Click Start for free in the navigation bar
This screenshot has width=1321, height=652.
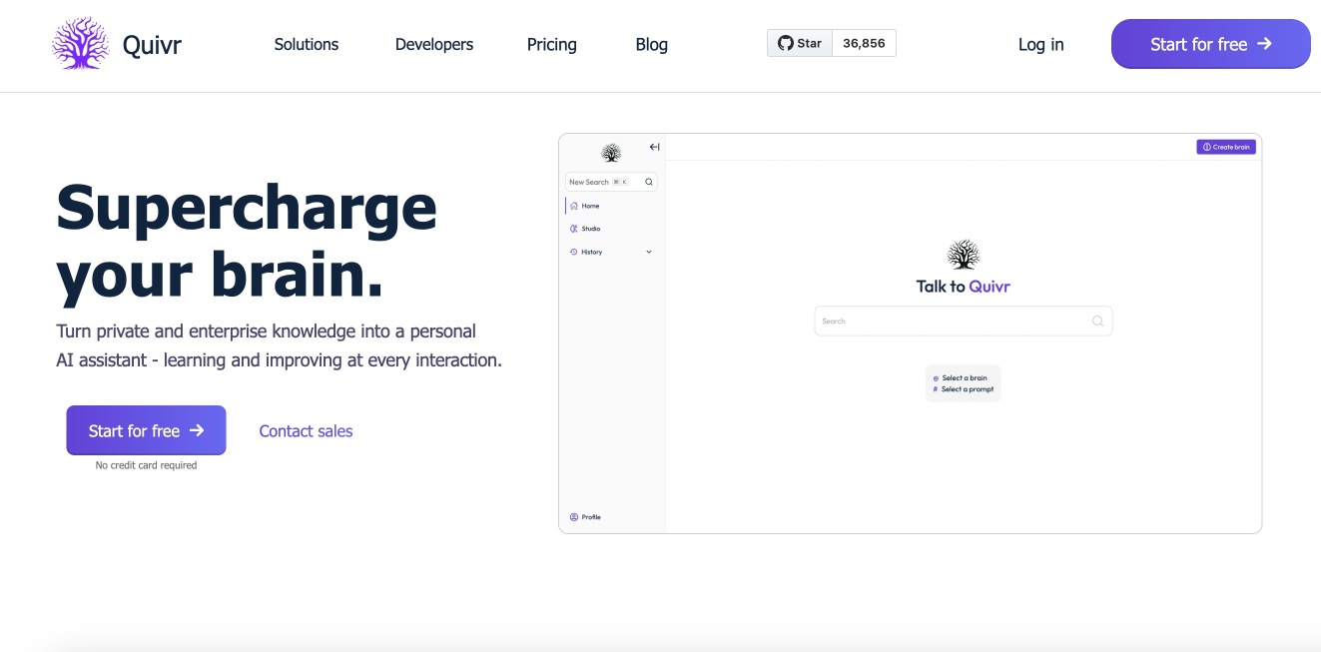(1211, 44)
